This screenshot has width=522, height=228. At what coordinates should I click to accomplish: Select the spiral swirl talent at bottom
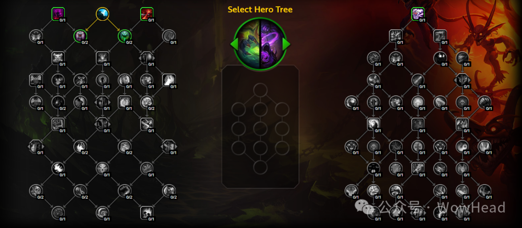pos(102,213)
